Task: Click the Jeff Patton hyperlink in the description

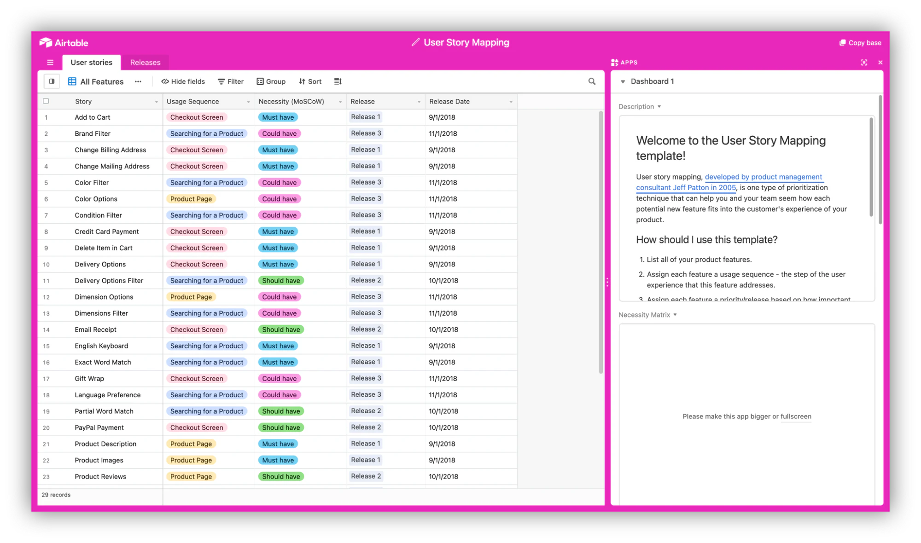Action: [x=729, y=182]
